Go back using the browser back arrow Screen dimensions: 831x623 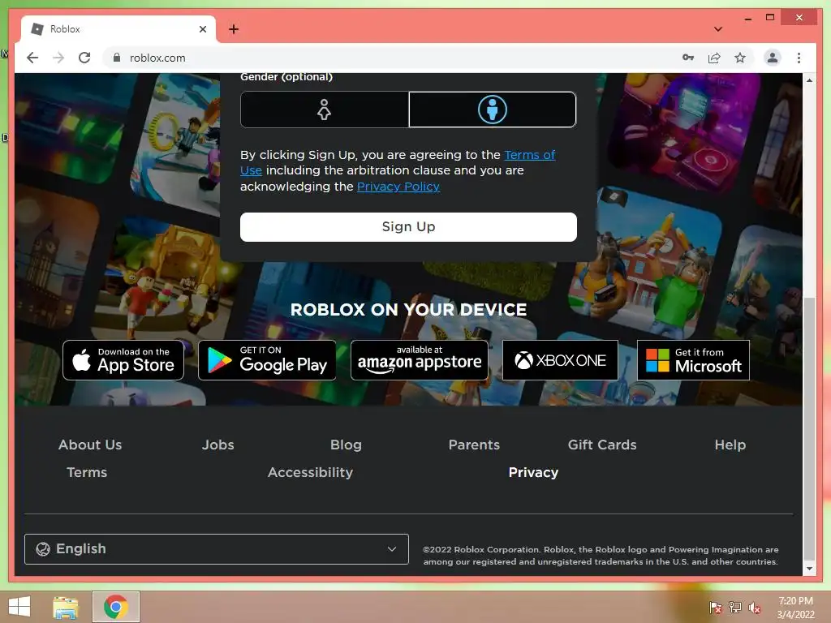pos(32,58)
